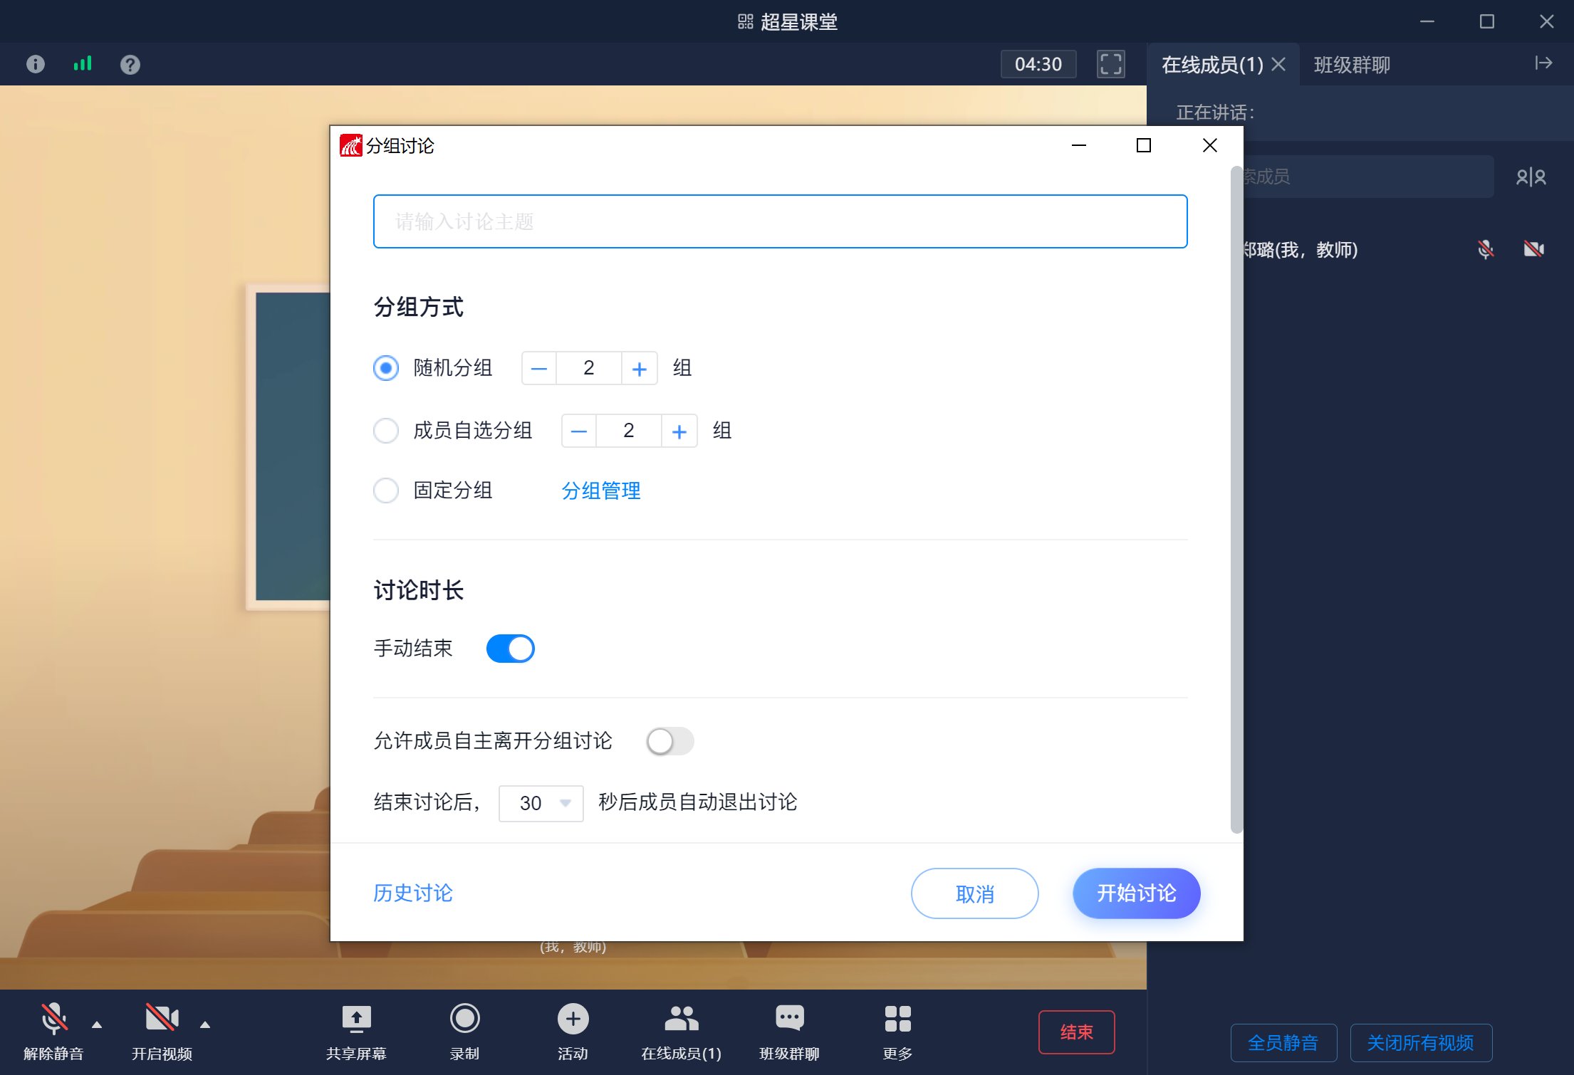Switch to the class group chat tab
1574x1075 pixels.
[x=1351, y=65]
